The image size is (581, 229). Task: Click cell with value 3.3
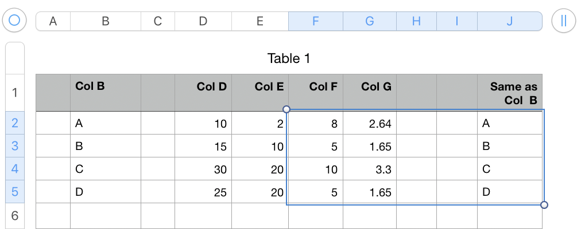(x=369, y=169)
